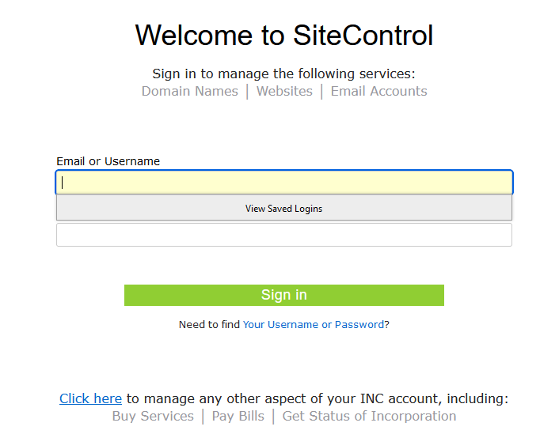
Task: Click the Need to find text
Action: click(x=209, y=324)
